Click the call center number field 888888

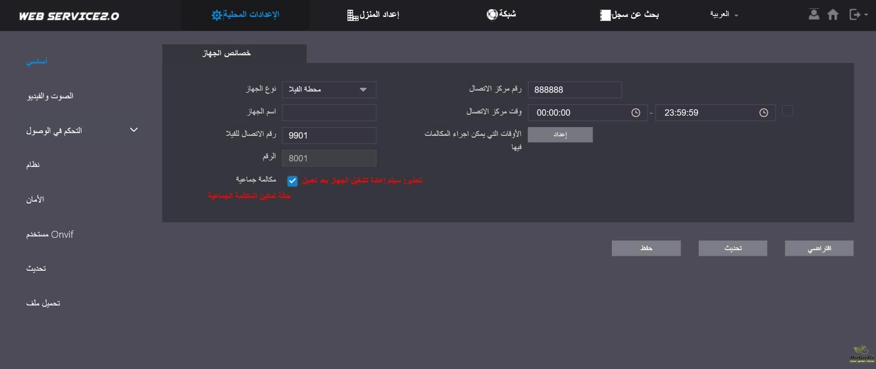pos(574,90)
